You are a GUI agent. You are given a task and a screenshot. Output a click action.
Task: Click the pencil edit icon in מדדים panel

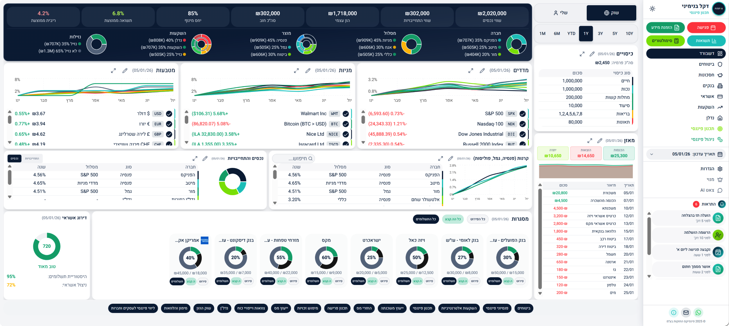pos(482,71)
